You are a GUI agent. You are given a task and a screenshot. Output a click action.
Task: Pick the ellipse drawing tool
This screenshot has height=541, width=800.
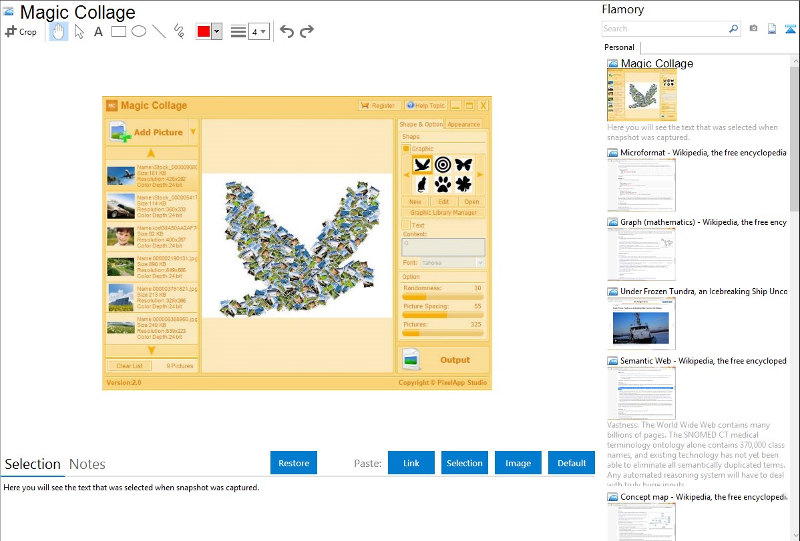point(139,31)
